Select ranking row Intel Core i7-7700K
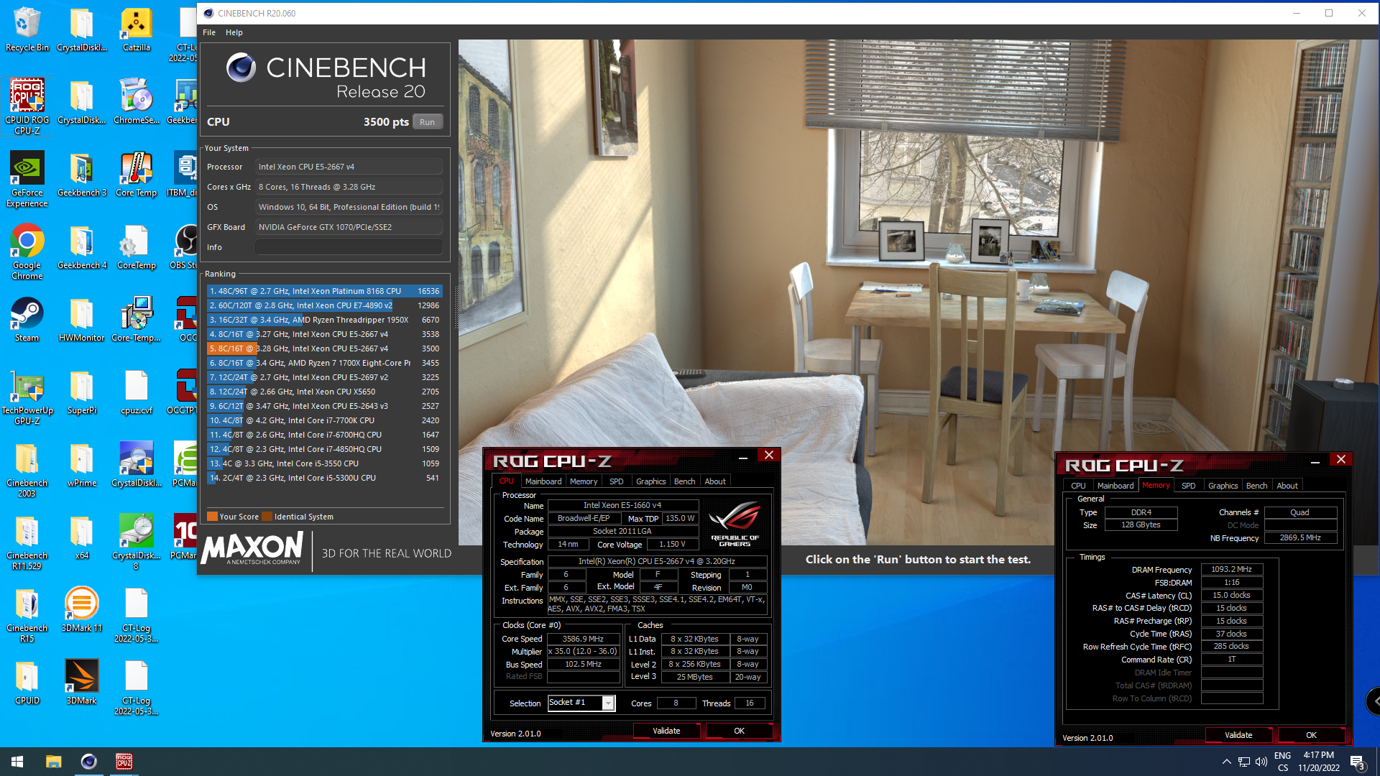1380x776 pixels. tap(324, 420)
